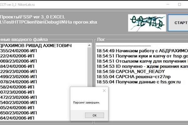This screenshot has height=125, width=188.
Task: Click the Парсинг завершен message text
Action: coord(86,102)
